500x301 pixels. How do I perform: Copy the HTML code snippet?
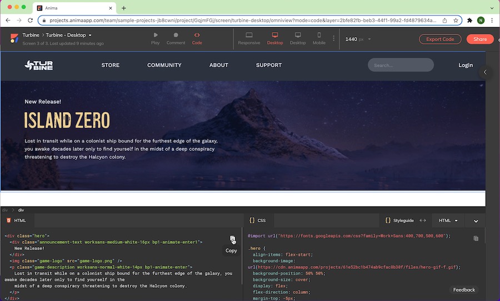(x=232, y=239)
